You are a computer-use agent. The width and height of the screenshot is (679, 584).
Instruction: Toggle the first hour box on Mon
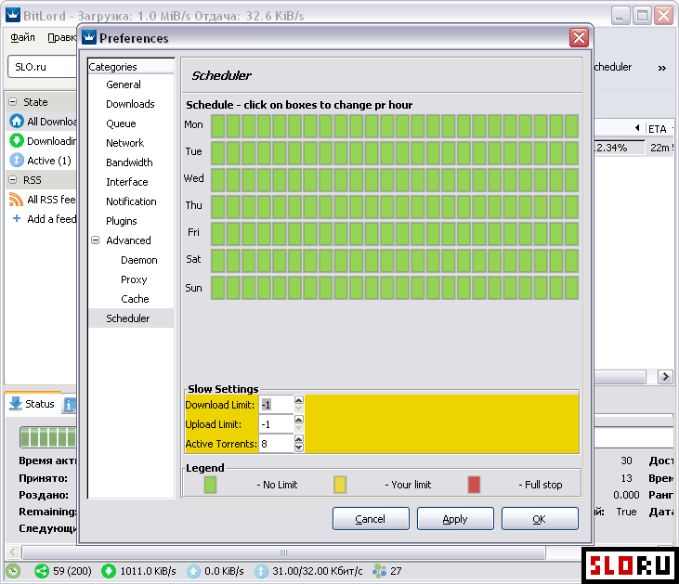217,126
